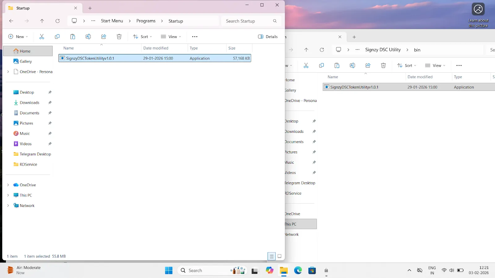This screenshot has width=495, height=278.
Task: Go back in Startup window navigation
Action: pos(11,21)
